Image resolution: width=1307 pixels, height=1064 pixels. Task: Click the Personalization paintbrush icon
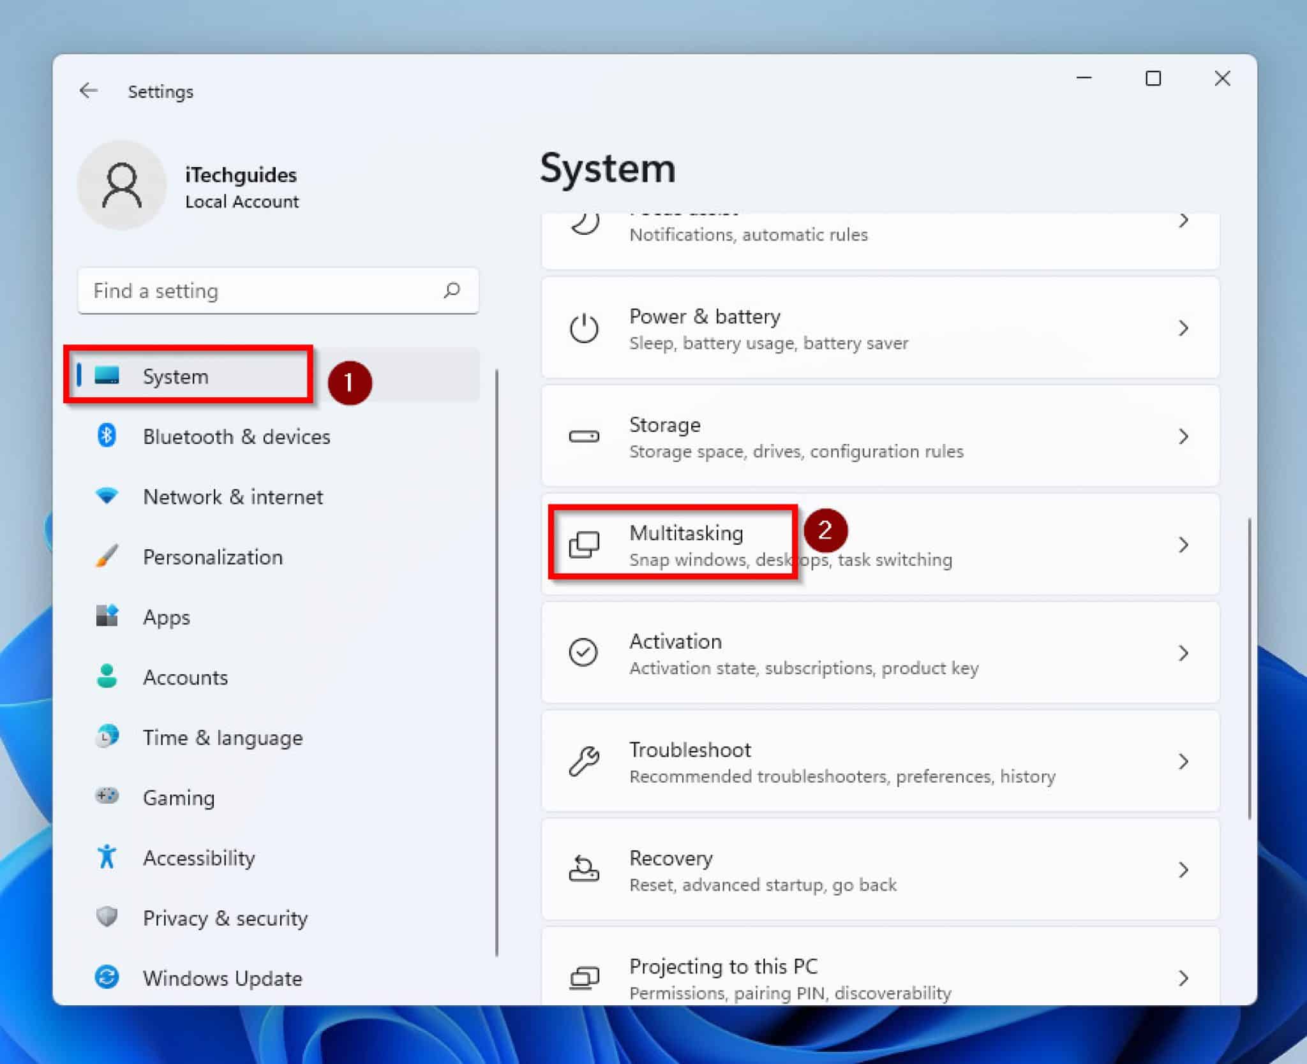pos(107,556)
